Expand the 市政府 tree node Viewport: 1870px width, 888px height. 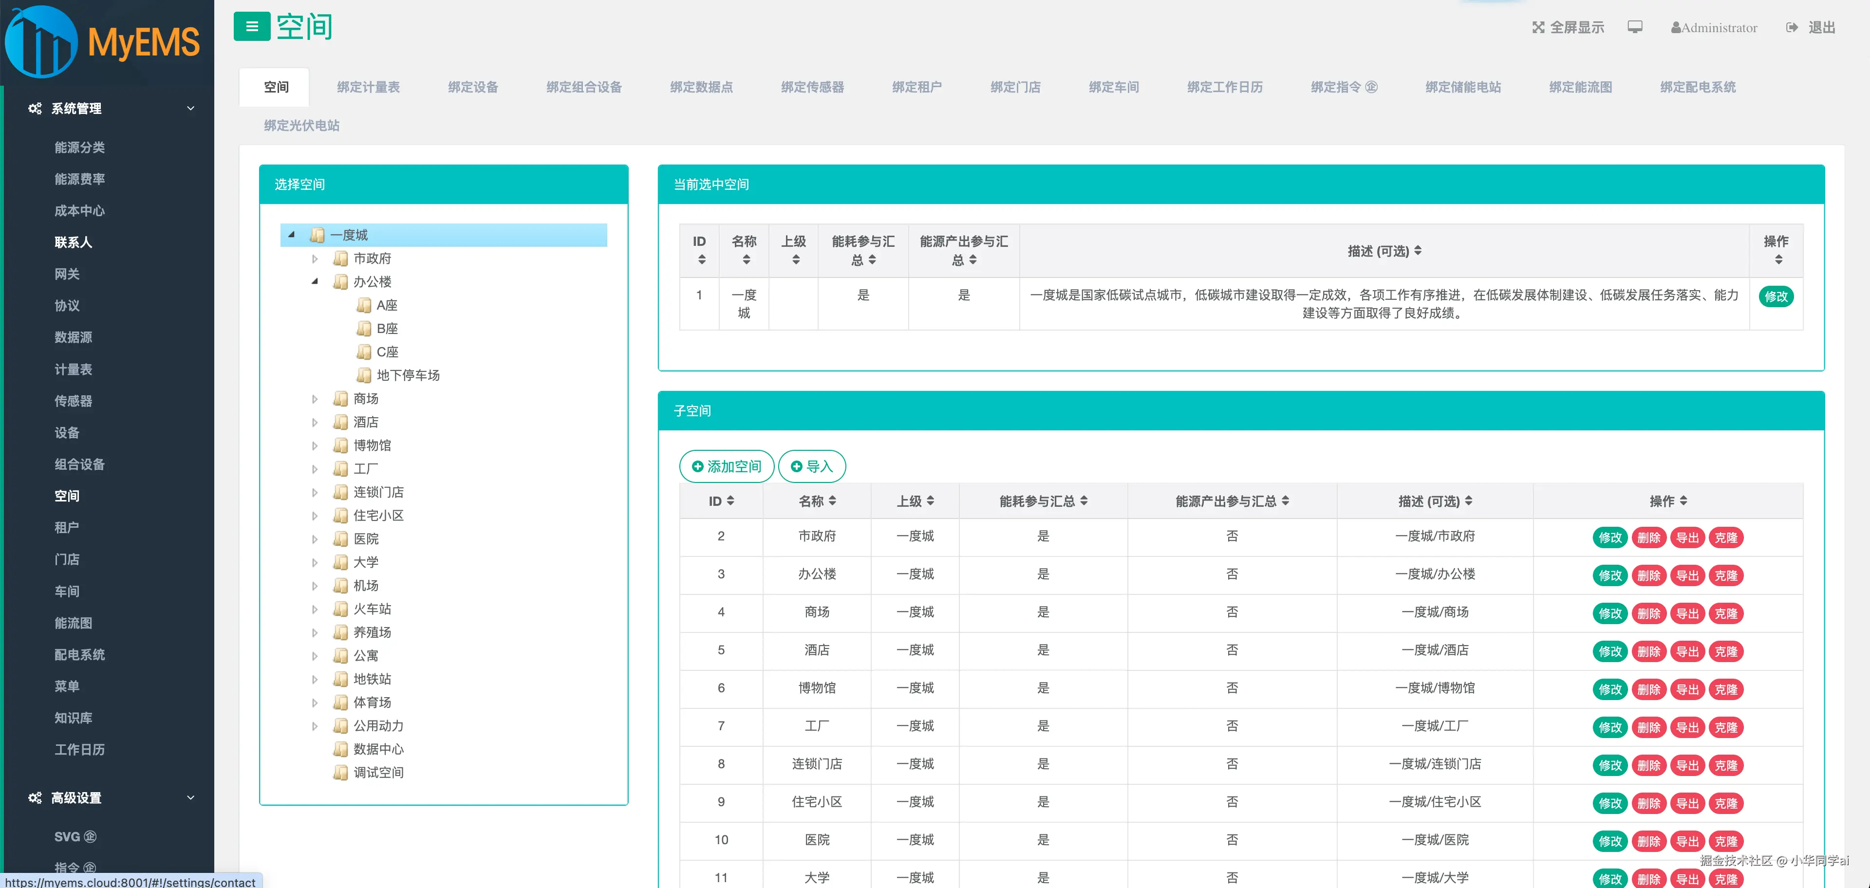click(314, 259)
